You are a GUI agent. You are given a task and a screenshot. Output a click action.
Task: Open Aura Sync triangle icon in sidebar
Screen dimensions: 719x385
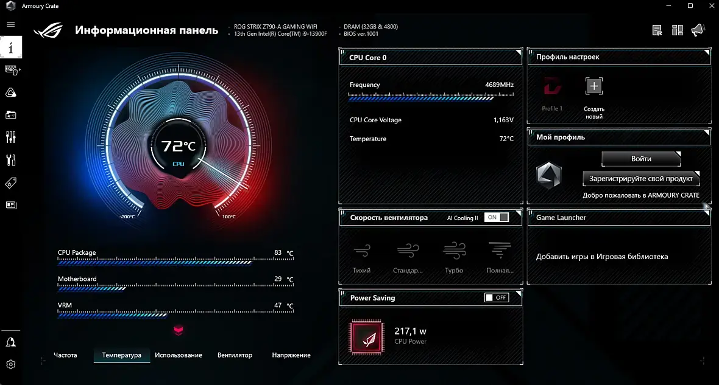(10, 92)
